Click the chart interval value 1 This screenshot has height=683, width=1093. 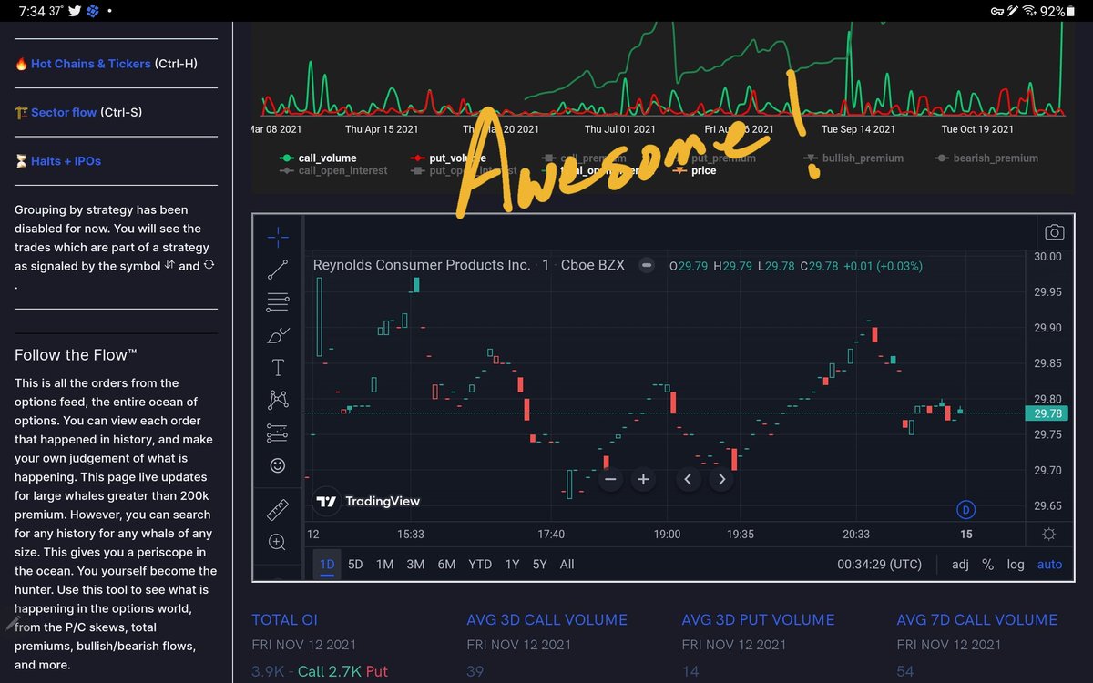[x=546, y=265]
